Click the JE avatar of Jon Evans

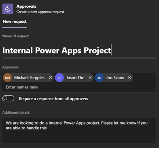tap(99, 77)
